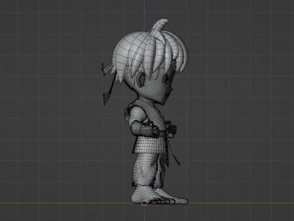This screenshot has width=294, height=221.
Task: Select the character's forearm with wrist wrap
Action: 145,129
